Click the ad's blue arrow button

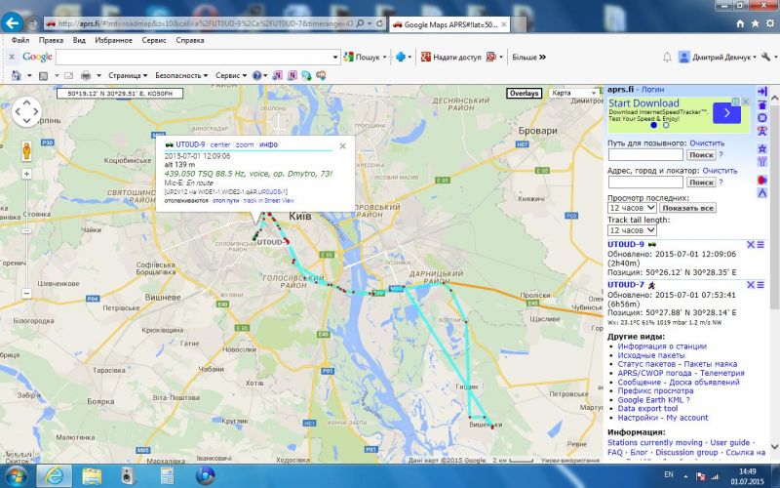pos(726,113)
